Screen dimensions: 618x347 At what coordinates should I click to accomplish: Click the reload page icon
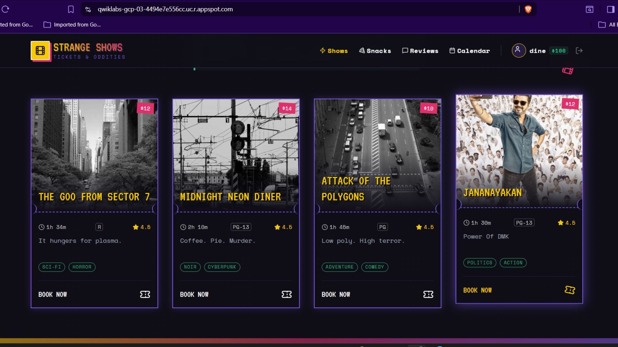pos(5,9)
